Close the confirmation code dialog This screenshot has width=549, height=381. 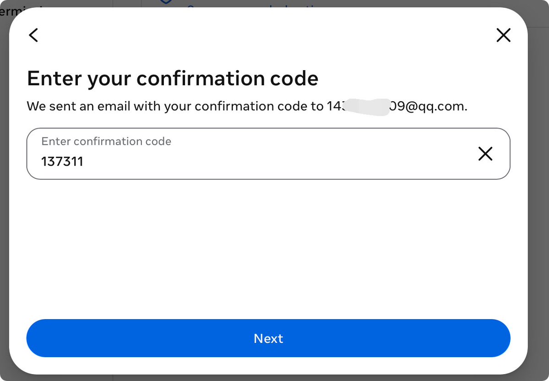(504, 35)
